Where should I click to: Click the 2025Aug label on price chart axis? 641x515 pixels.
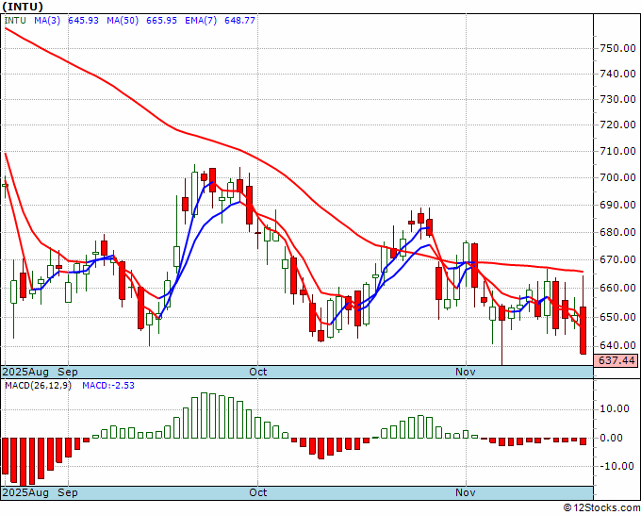[x=25, y=373]
